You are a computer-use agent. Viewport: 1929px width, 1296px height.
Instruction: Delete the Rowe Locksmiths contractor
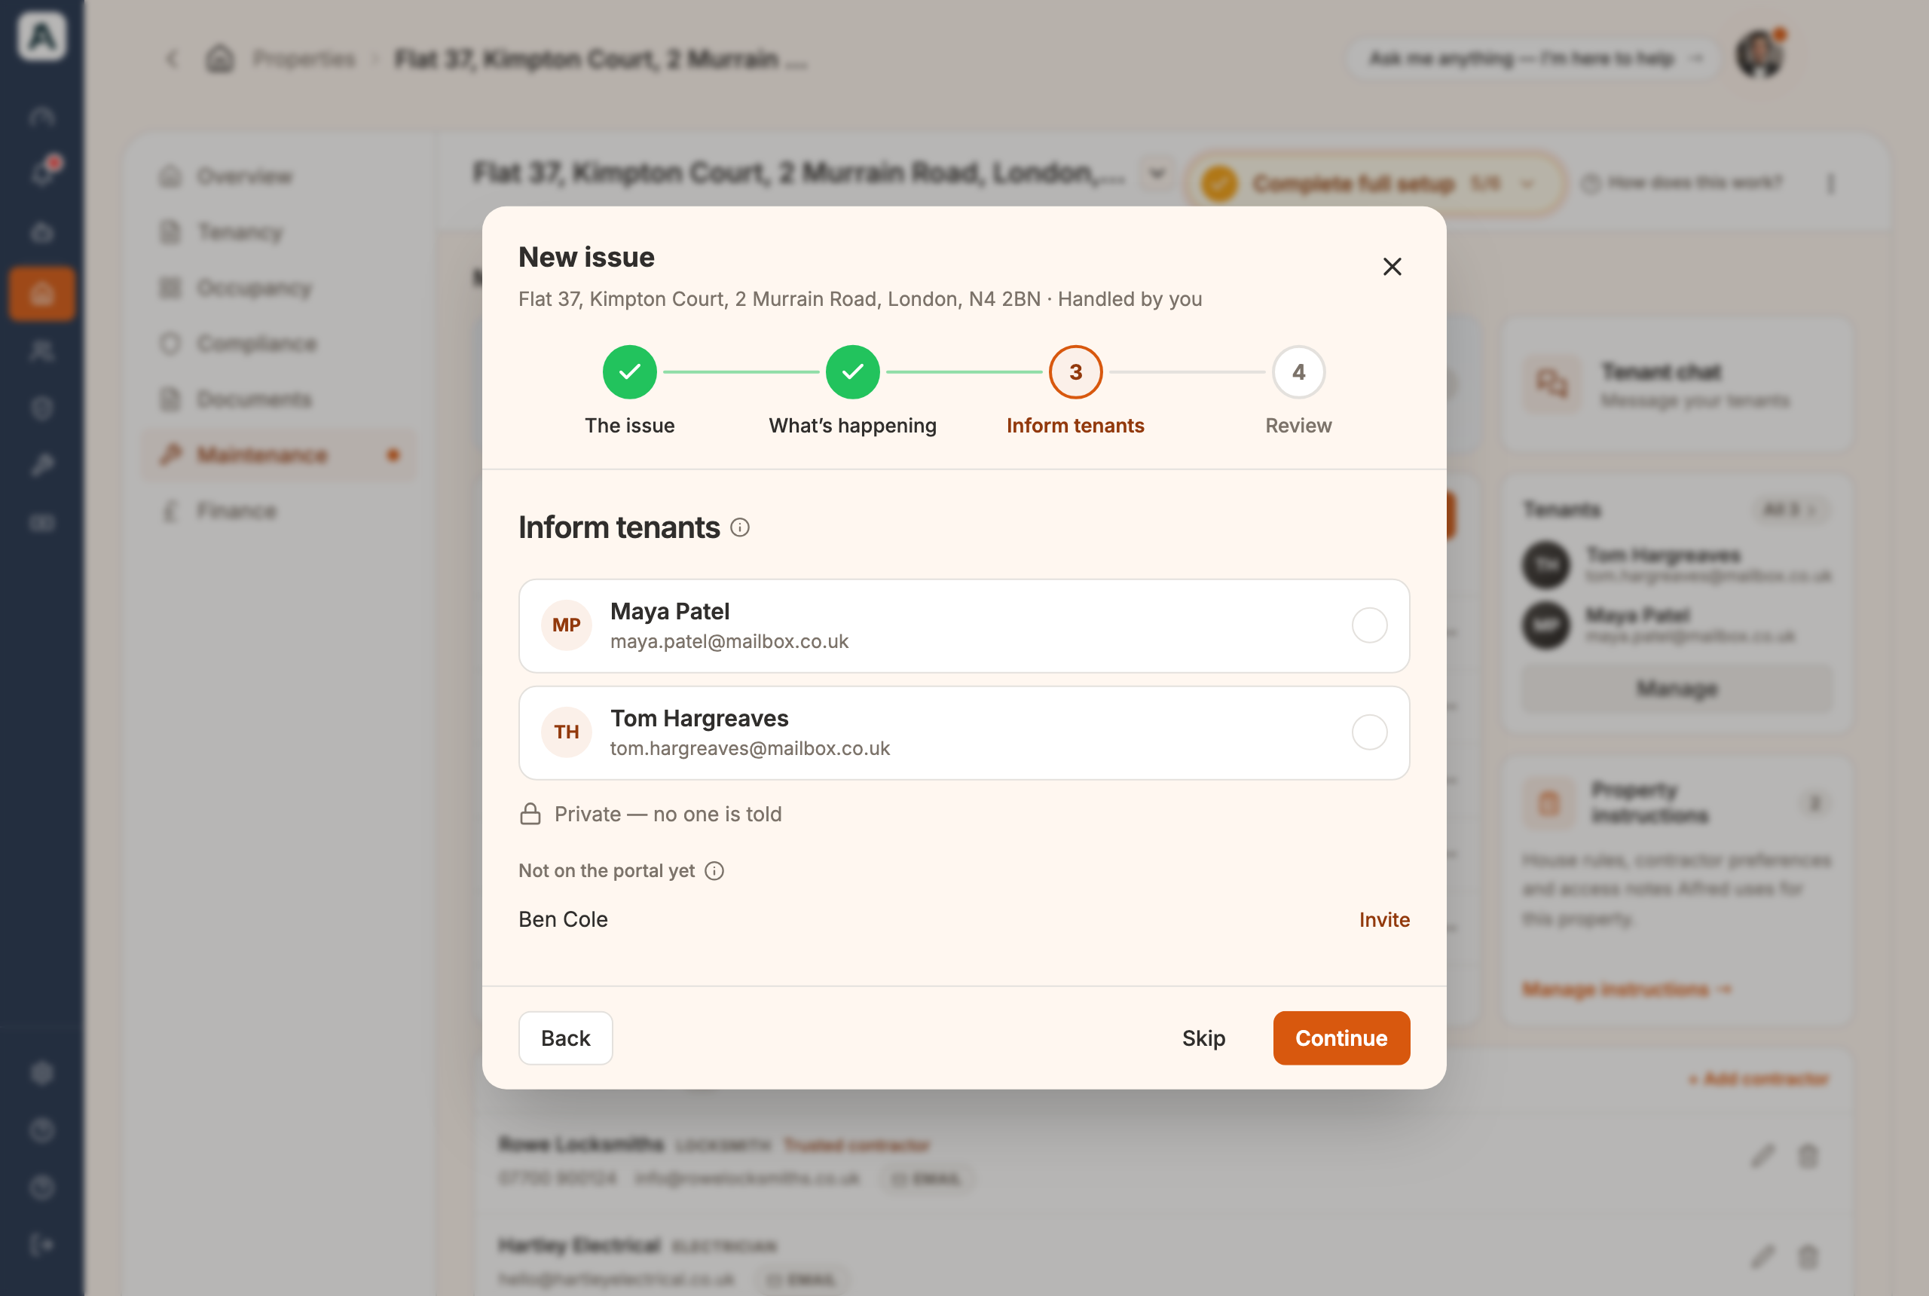pos(1808,1156)
